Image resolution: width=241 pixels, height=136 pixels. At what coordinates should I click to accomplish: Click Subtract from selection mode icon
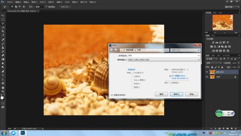[x=20, y=7]
